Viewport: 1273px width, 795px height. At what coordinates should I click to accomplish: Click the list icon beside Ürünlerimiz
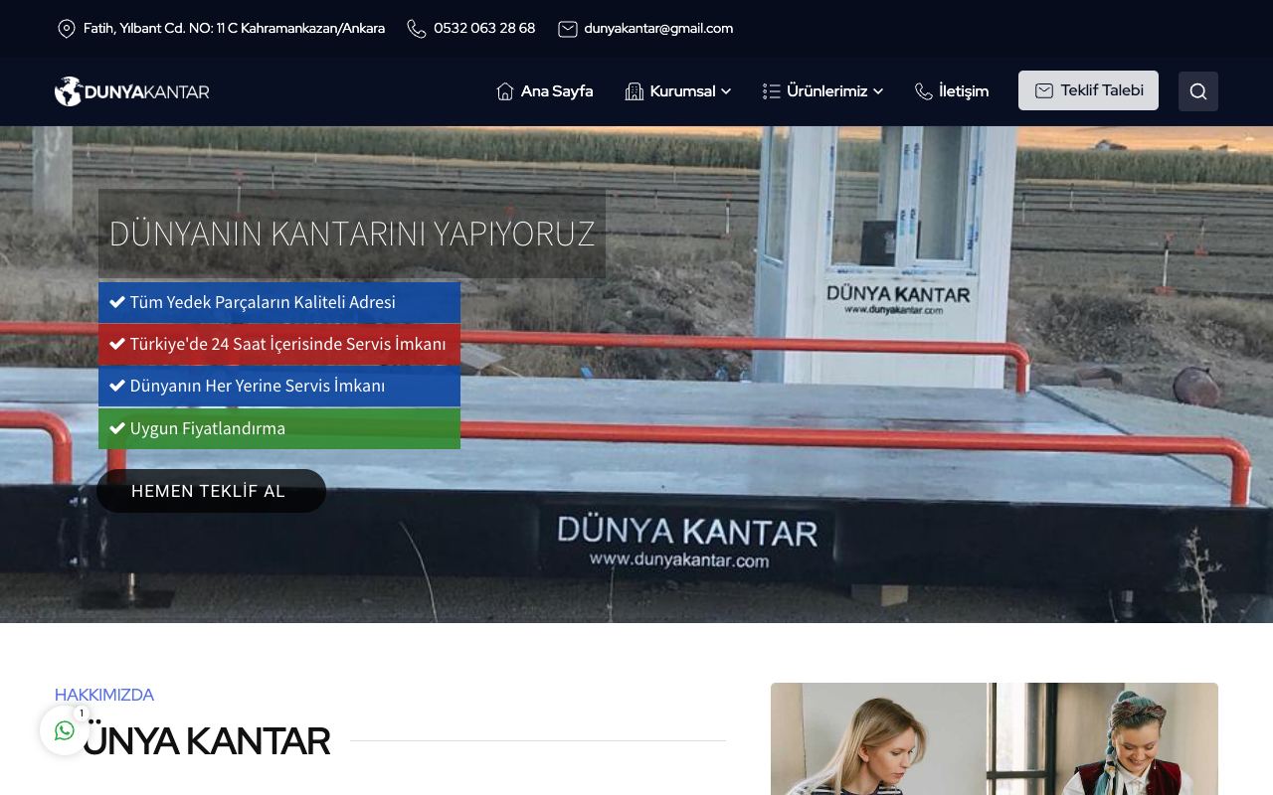772,91
